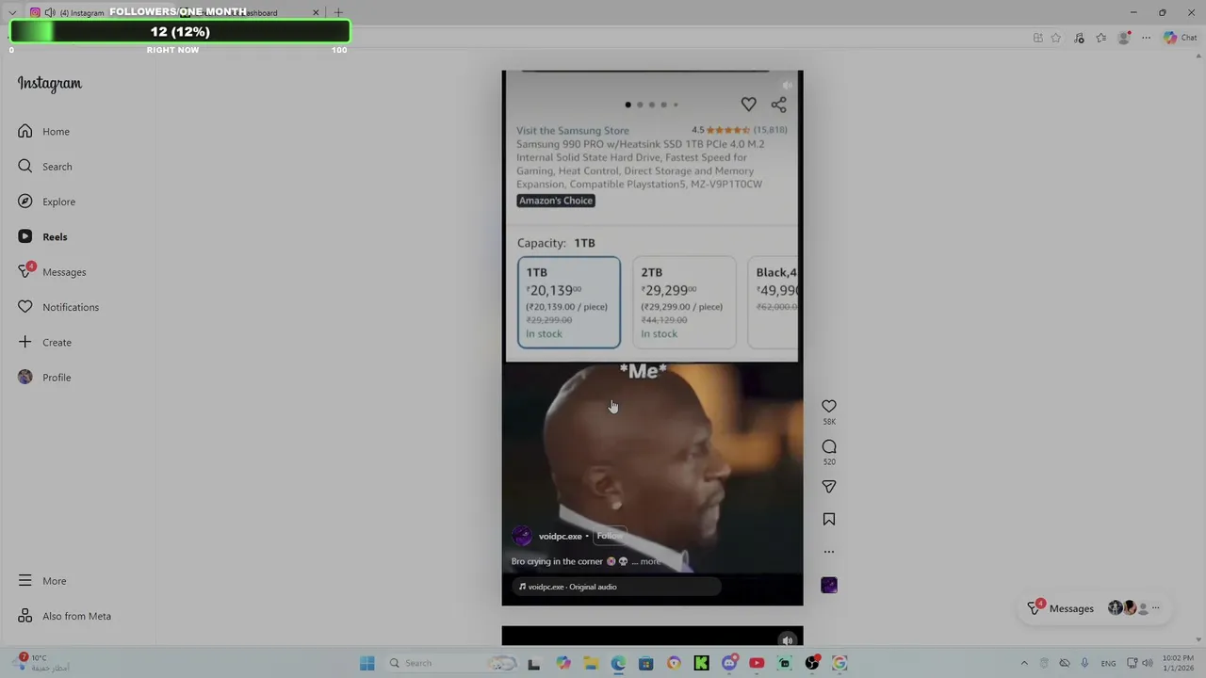Close the dashboard browser tab
The image size is (1206, 678).
click(x=316, y=13)
